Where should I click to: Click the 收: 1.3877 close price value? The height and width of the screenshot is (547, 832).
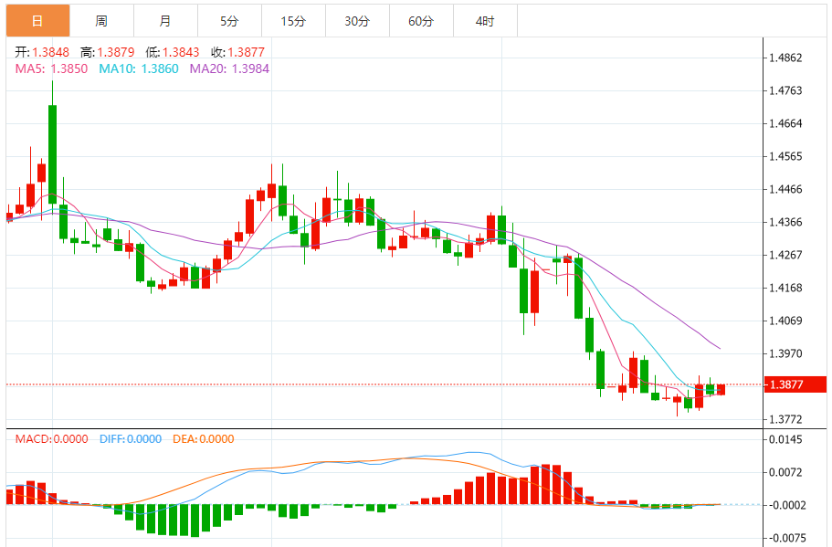click(x=237, y=52)
